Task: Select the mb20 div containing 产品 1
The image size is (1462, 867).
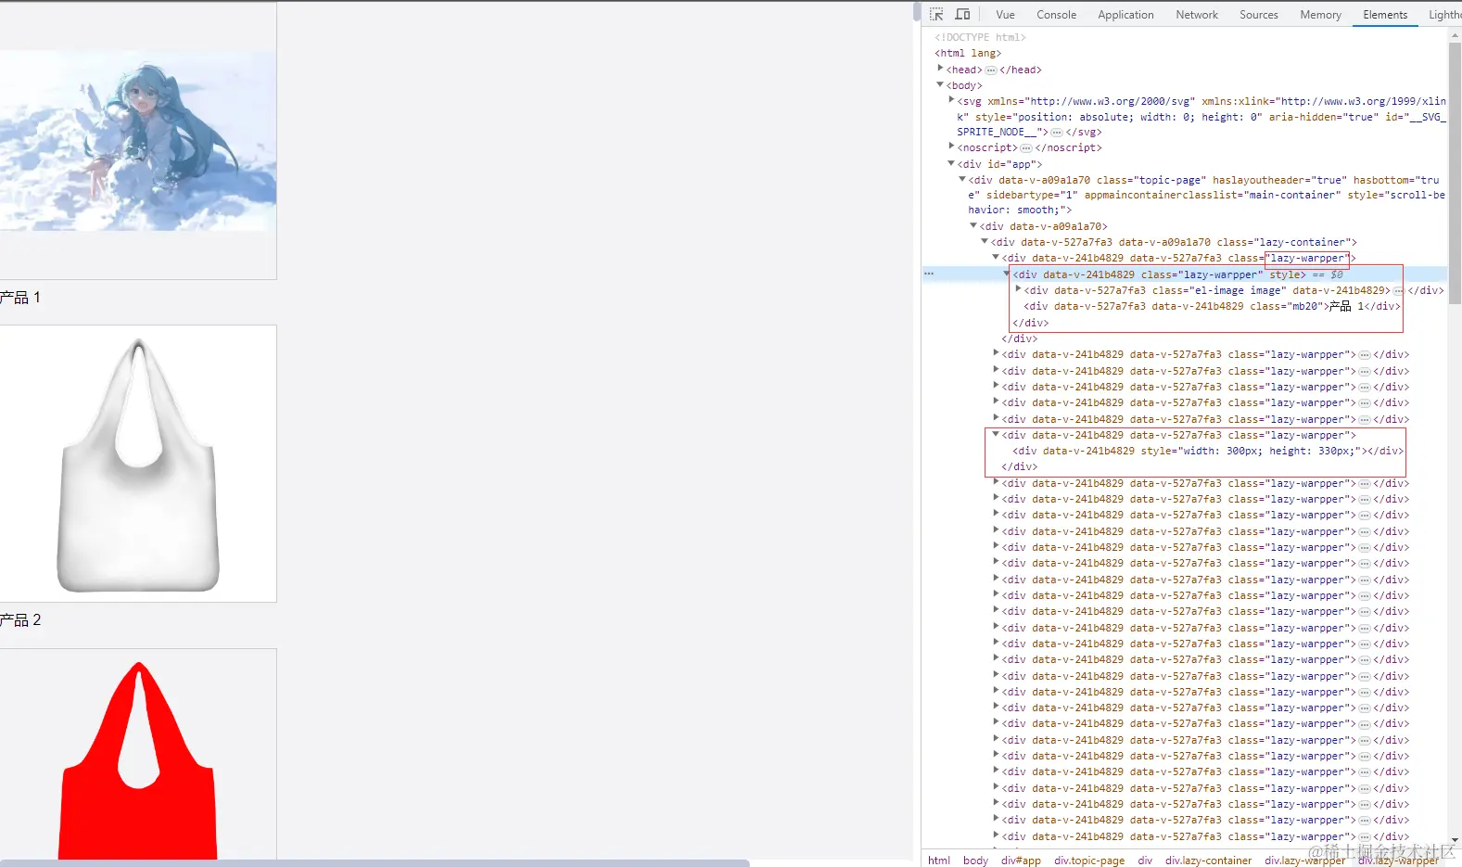Action: tap(1212, 306)
